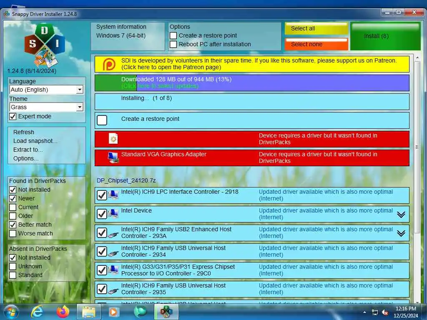Expand USB2 Enhanced Host Controller chevron
This screenshot has width=427, height=320.
point(401,233)
